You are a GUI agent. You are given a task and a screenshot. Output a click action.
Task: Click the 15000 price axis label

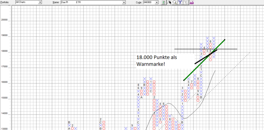(4, 98)
